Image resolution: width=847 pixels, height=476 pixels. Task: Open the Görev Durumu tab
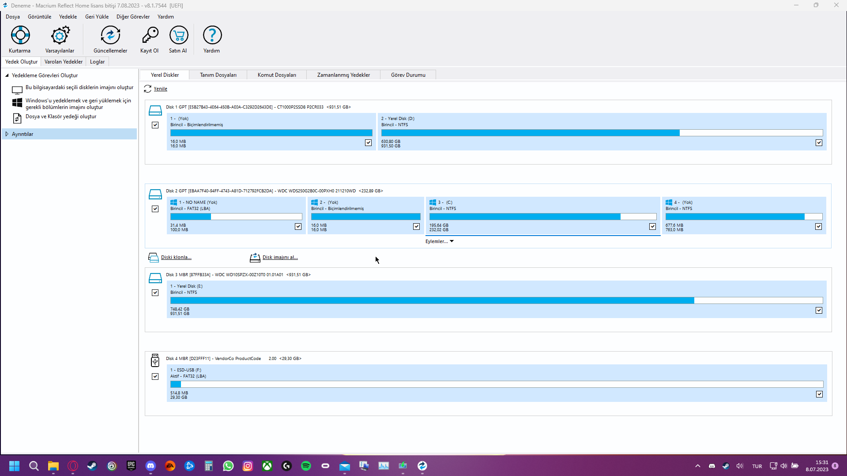[x=408, y=75]
